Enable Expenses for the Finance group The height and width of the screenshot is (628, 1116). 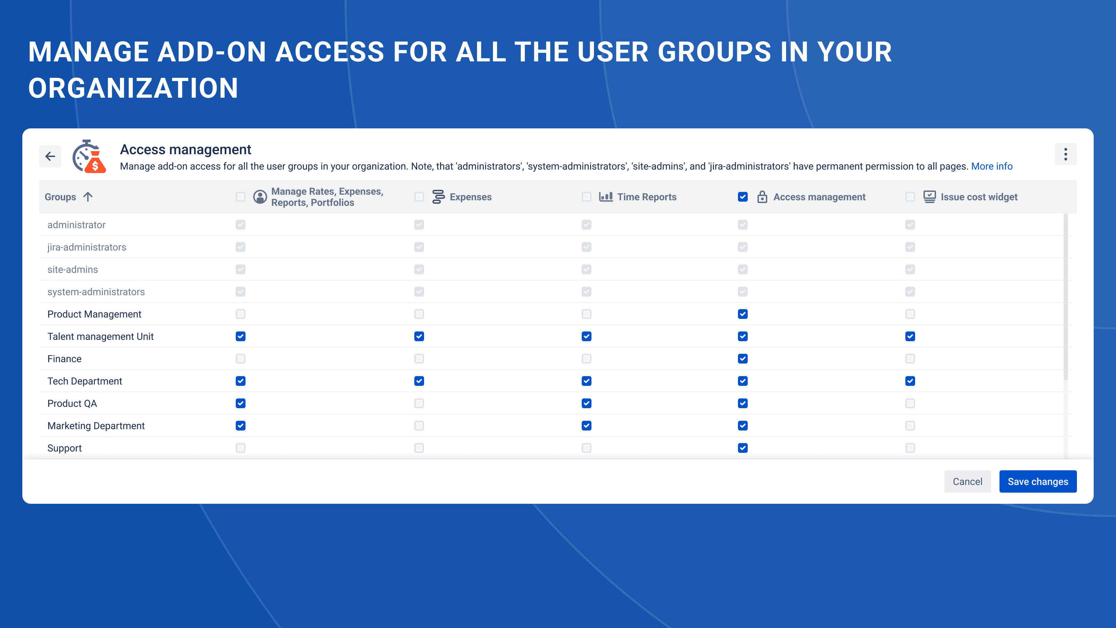[x=418, y=358]
